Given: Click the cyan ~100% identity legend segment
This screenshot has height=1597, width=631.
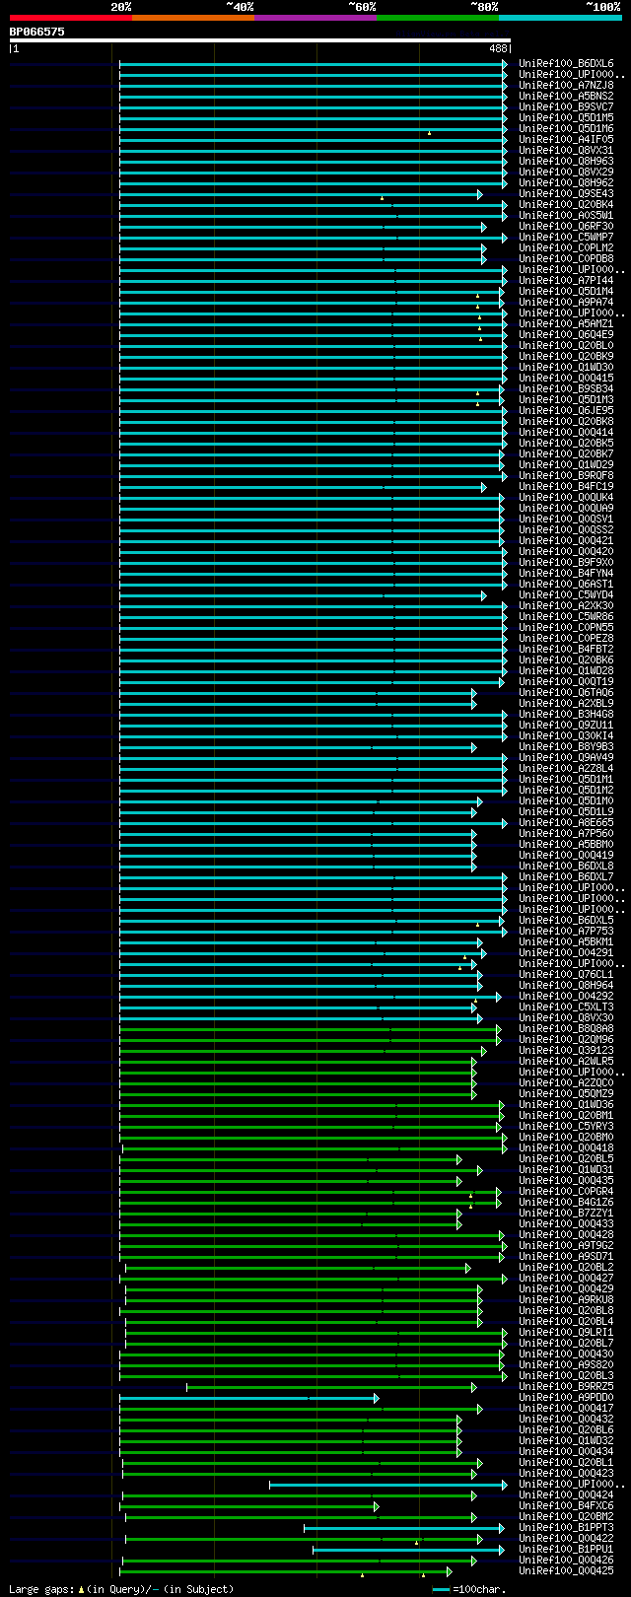Looking at the screenshot, I should (x=560, y=18).
